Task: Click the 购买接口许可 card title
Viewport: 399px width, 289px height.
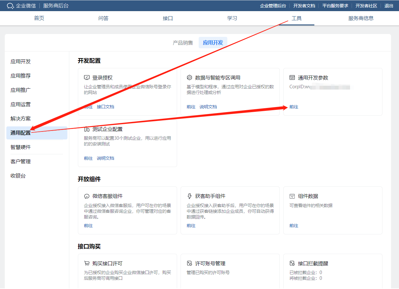Action: [107, 264]
